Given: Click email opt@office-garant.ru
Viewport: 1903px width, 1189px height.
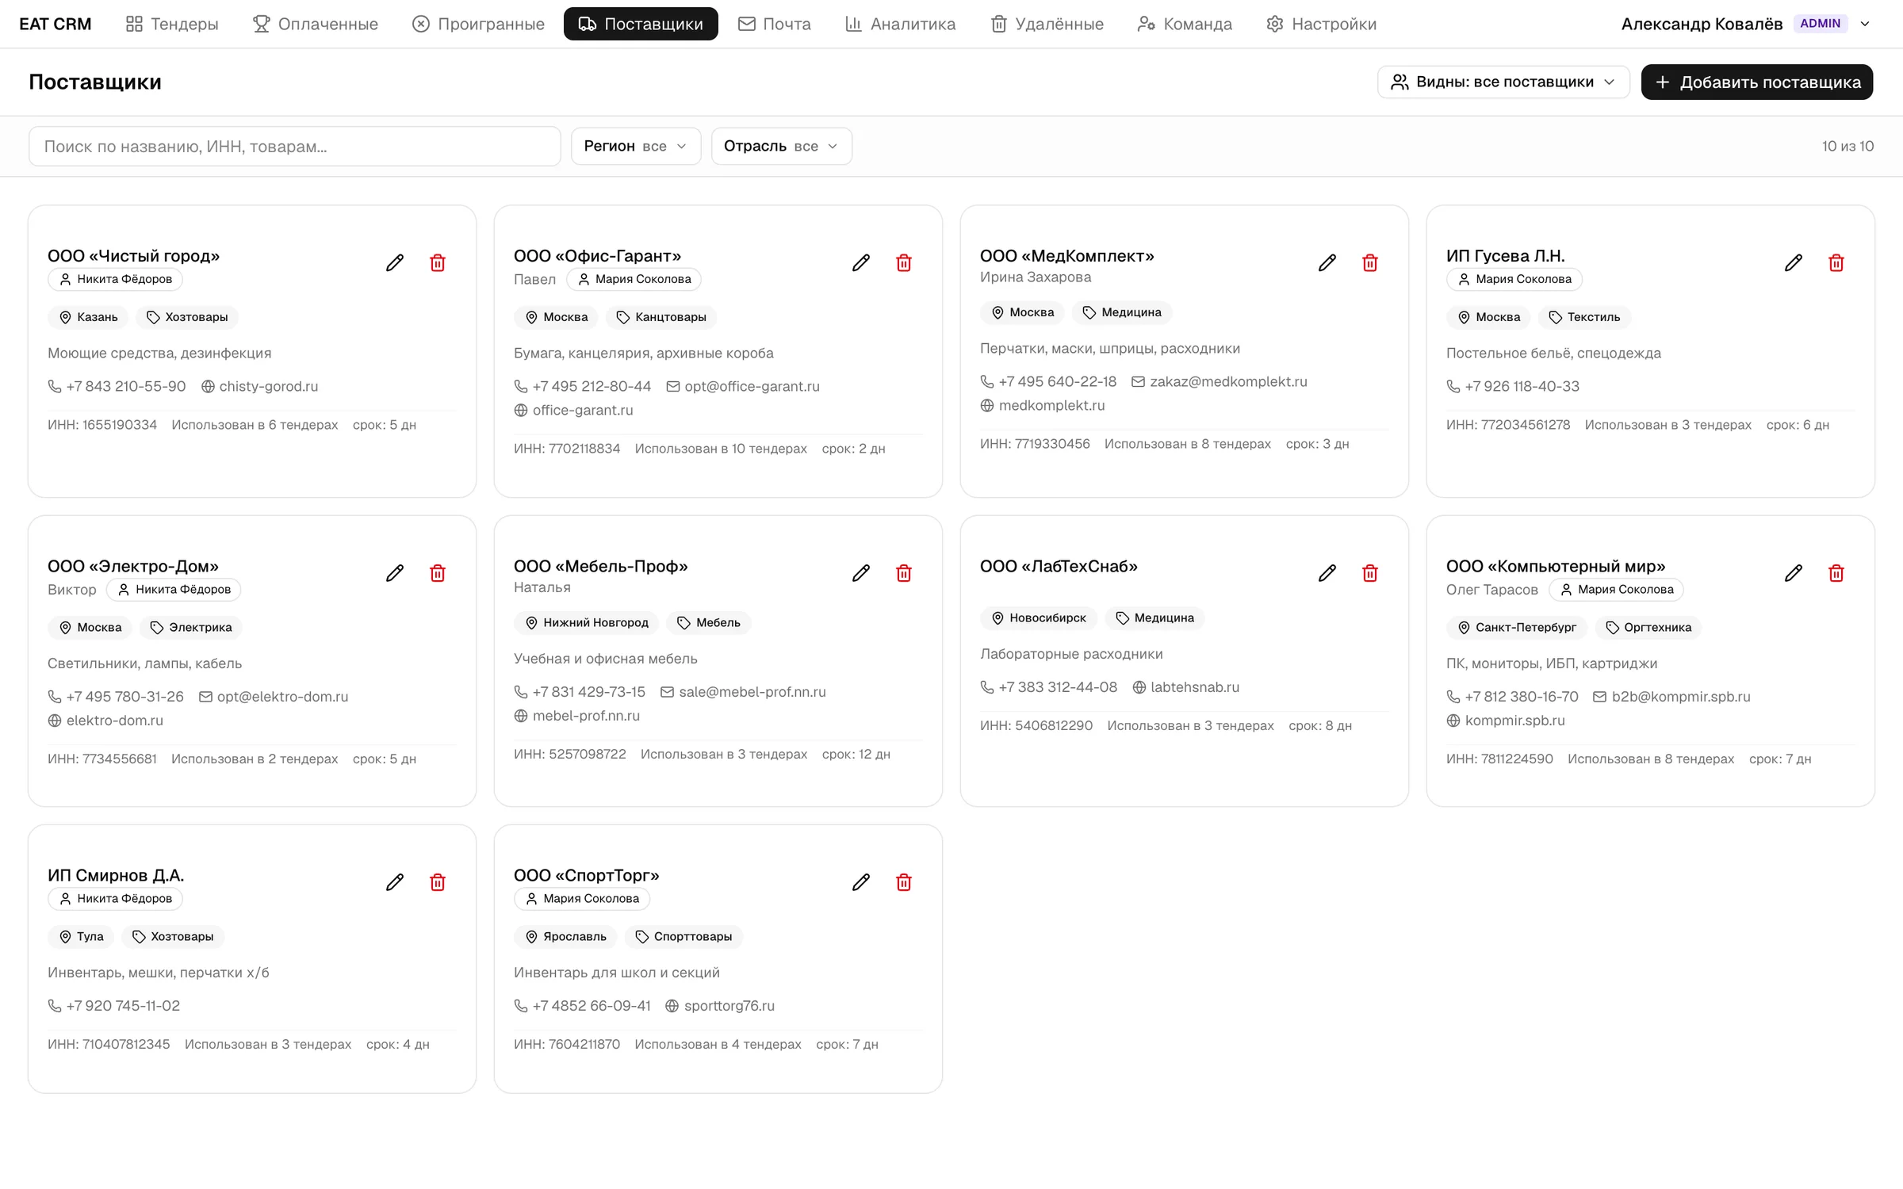Looking at the screenshot, I should coord(743,386).
